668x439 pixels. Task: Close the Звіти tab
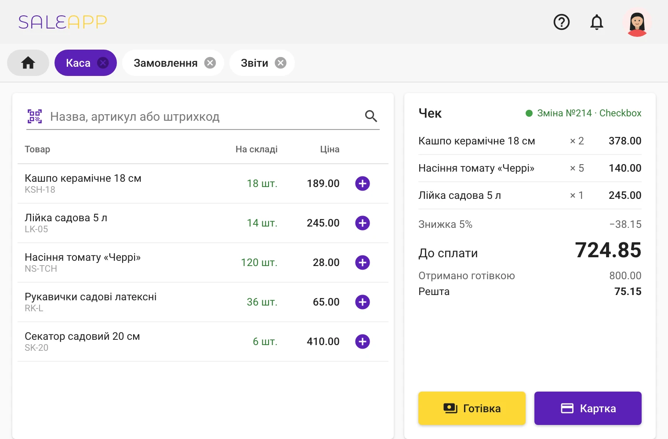pos(280,63)
